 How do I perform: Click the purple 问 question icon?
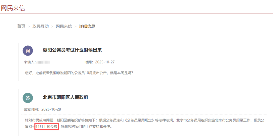click(x=28, y=51)
